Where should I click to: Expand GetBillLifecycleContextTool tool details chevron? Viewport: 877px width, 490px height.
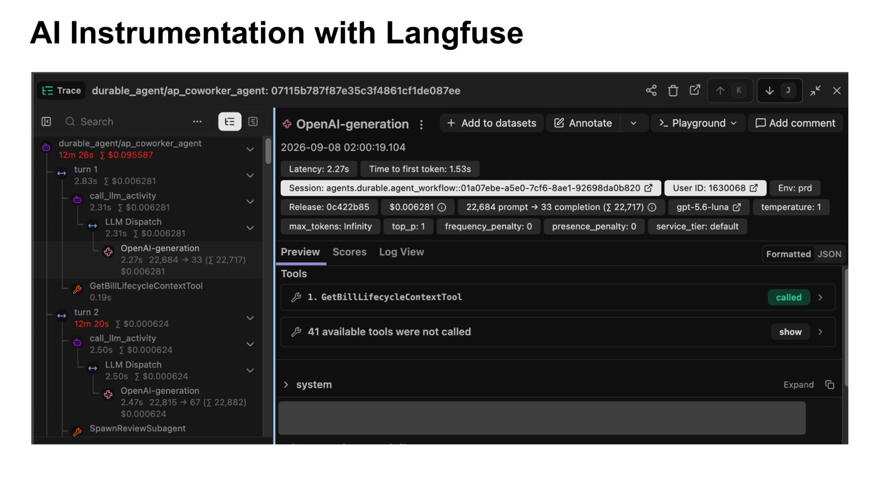pyautogui.click(x=821, y=298)
